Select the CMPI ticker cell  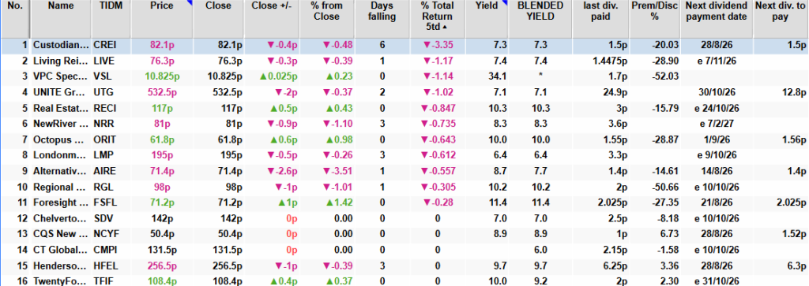pyautogui.click(x=105, y=249)
